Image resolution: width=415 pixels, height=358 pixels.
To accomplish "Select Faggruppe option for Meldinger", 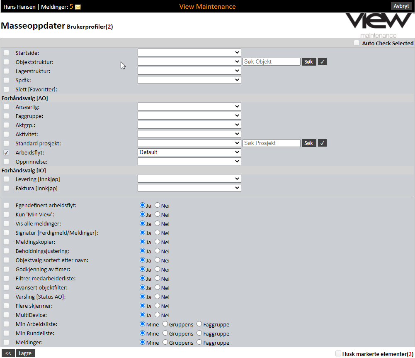I will point(199,342).
